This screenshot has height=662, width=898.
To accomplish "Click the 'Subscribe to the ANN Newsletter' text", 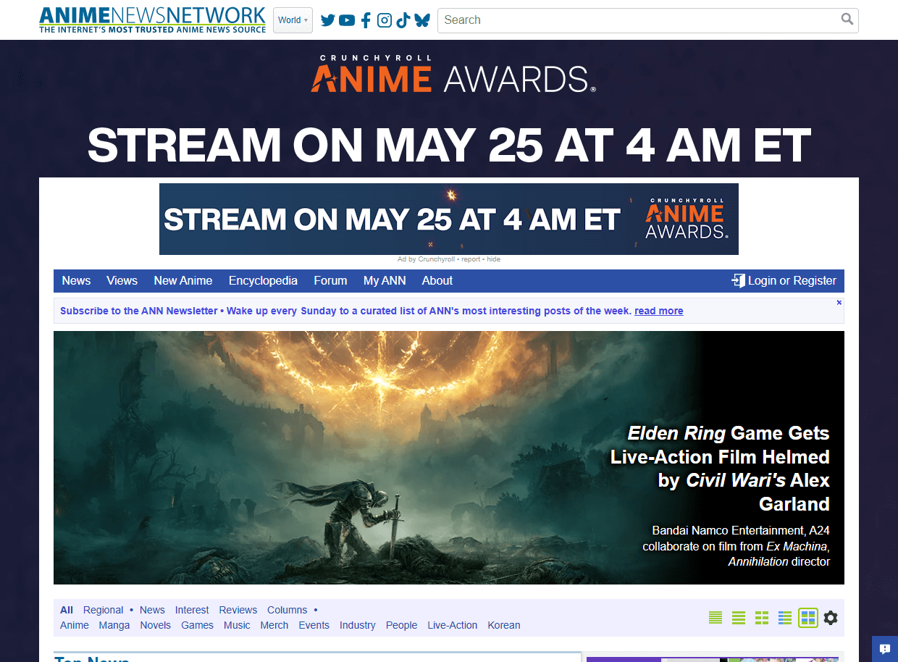I will (x=139, y=311).
